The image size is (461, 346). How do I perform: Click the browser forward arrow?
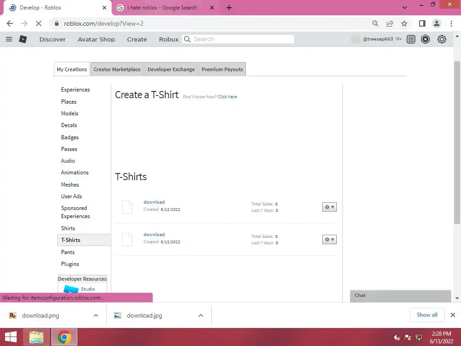point(24,23)
